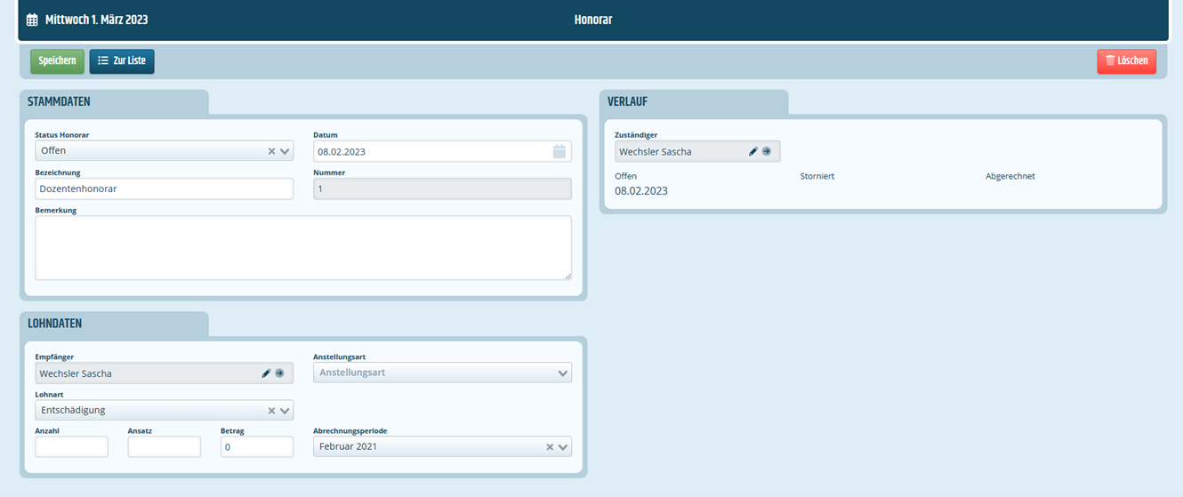Click the Storniert label in Verlauf
Image resolution: width=1183 pixels, height=497 pixels.
(817, 176)
